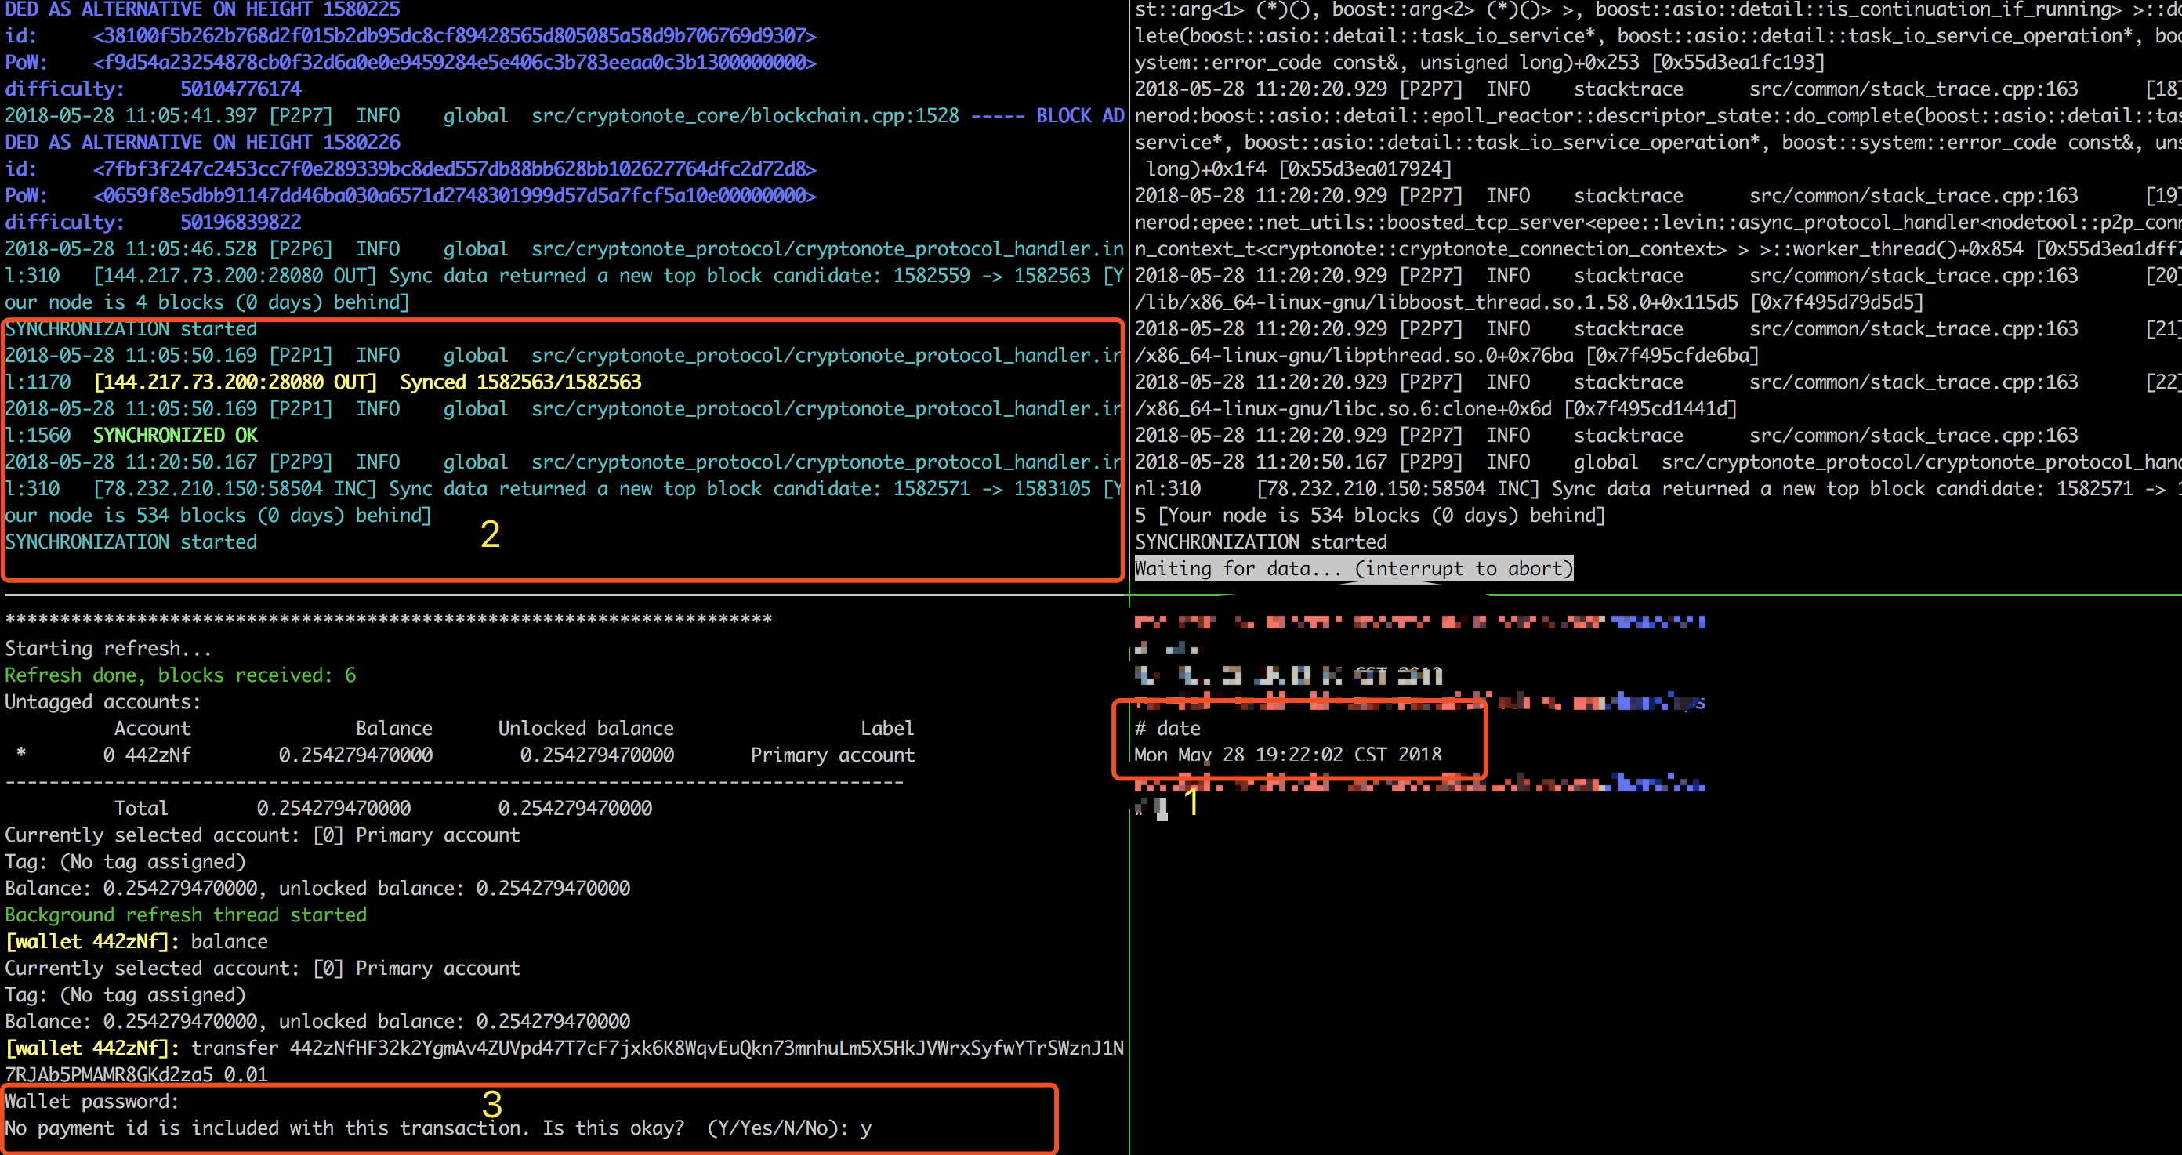The width and height of the screenshot is (2182, 1155).
Task: Click the libpthread.so.0+0x76ba stacktrace line
Action: point(1447,356)
